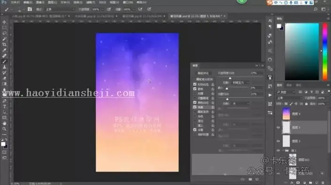Uncheck the 形状动态 shape dynamics checkbox
Image resolution: width=331 pixels, height=185 pixels.
pos(195,84)
